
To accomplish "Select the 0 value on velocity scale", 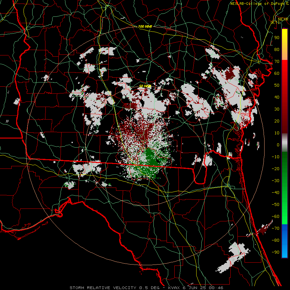I will (278, 145).
